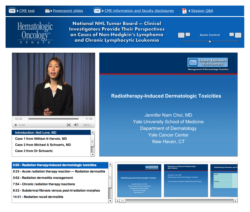Jump to 0:00 Radiation therapy-induced dermatologic toxicities
Screen dimensions: 250x212
click(x=60, y=165)
